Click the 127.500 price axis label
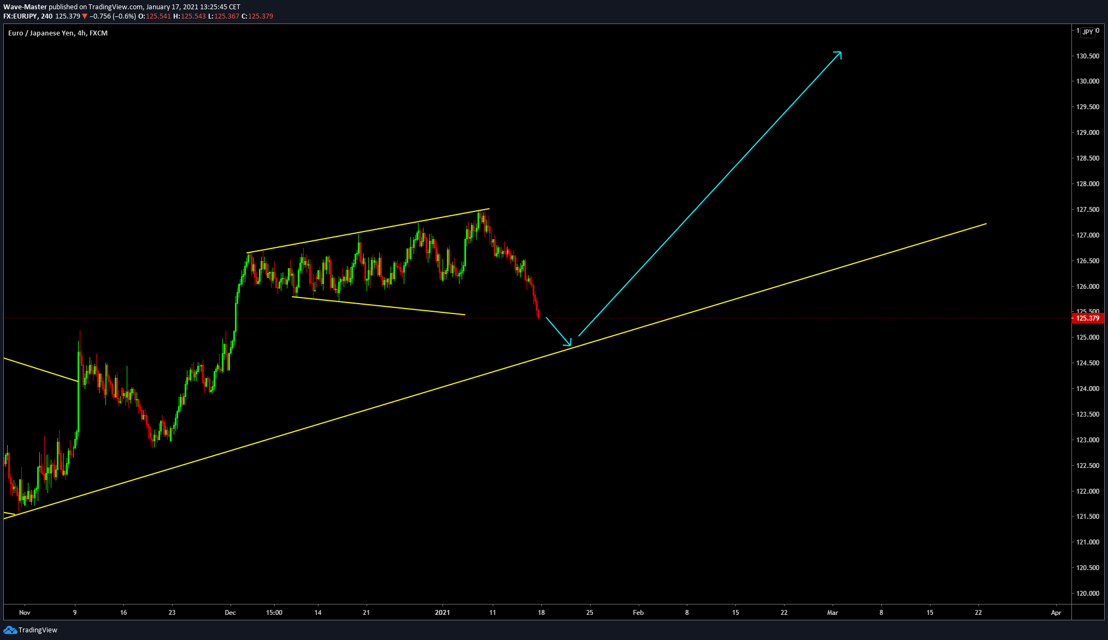The image size is (1108, 640). (1088, 210)
